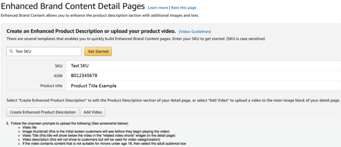Click the Video description bullet item
Screen dimensions: 341x147
[x=91, y=139]
